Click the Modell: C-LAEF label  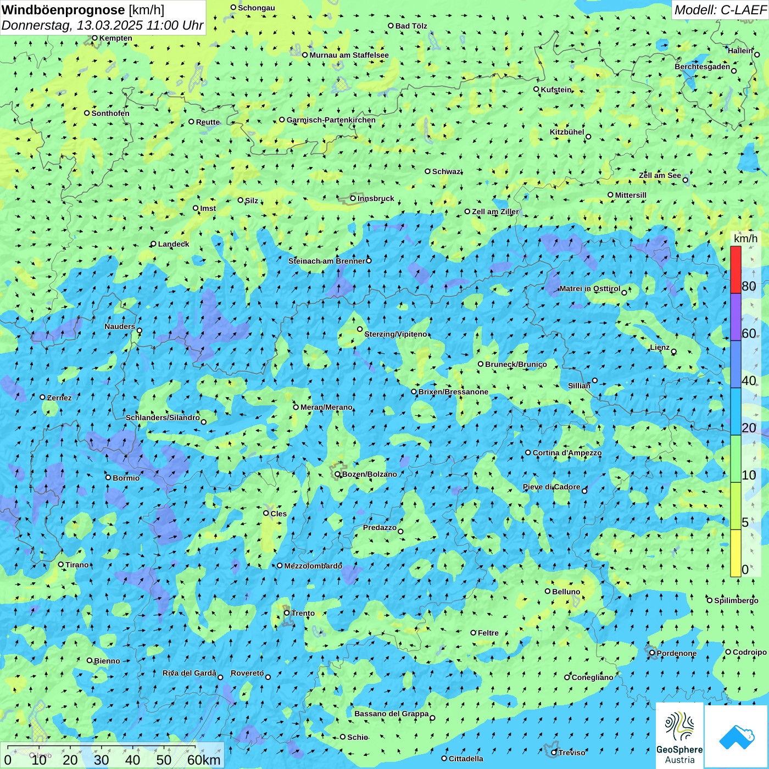tap(720, 10)
